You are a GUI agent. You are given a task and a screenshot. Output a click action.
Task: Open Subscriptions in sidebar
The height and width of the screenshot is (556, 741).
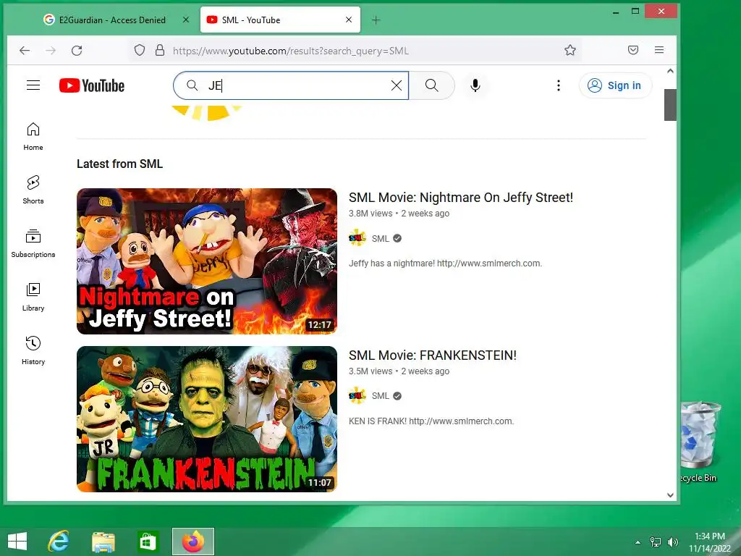[x=33, y=243]
